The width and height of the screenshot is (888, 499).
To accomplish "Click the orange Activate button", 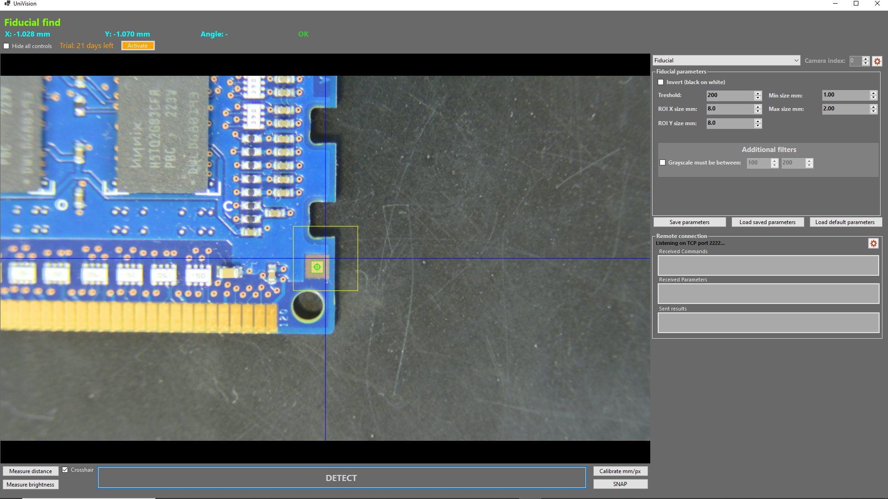I will pos(138,46).
